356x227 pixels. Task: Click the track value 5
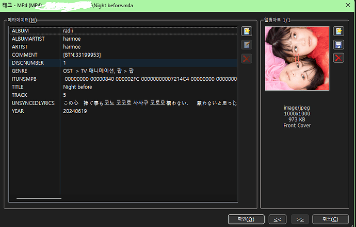click(64, 95)
